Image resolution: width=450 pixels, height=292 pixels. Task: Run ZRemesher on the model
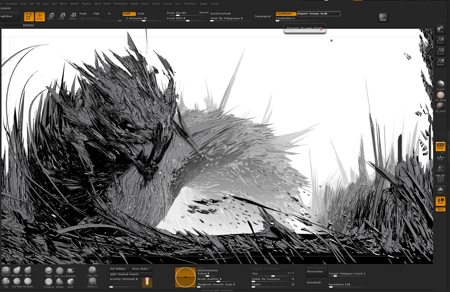point(316,271)
